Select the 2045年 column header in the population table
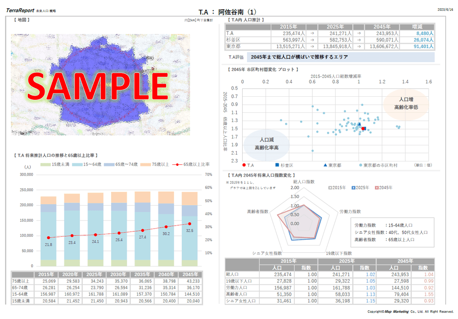This screenshot has height=319, width=458. pyautogui.click(x=382, y=27)
